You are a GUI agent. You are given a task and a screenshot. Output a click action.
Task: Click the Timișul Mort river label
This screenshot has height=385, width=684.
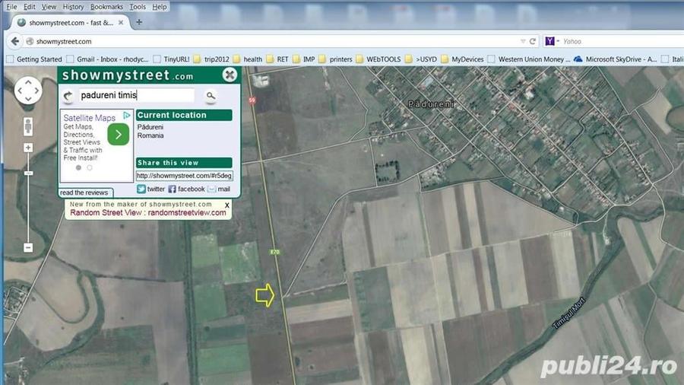[x=568, y=313]
